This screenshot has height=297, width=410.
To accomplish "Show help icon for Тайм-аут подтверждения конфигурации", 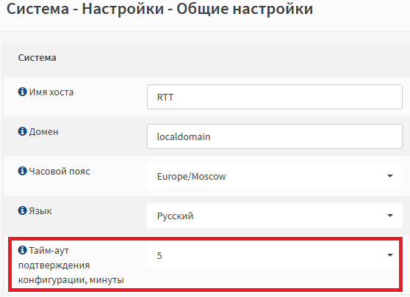I will [x=22, y=250].
